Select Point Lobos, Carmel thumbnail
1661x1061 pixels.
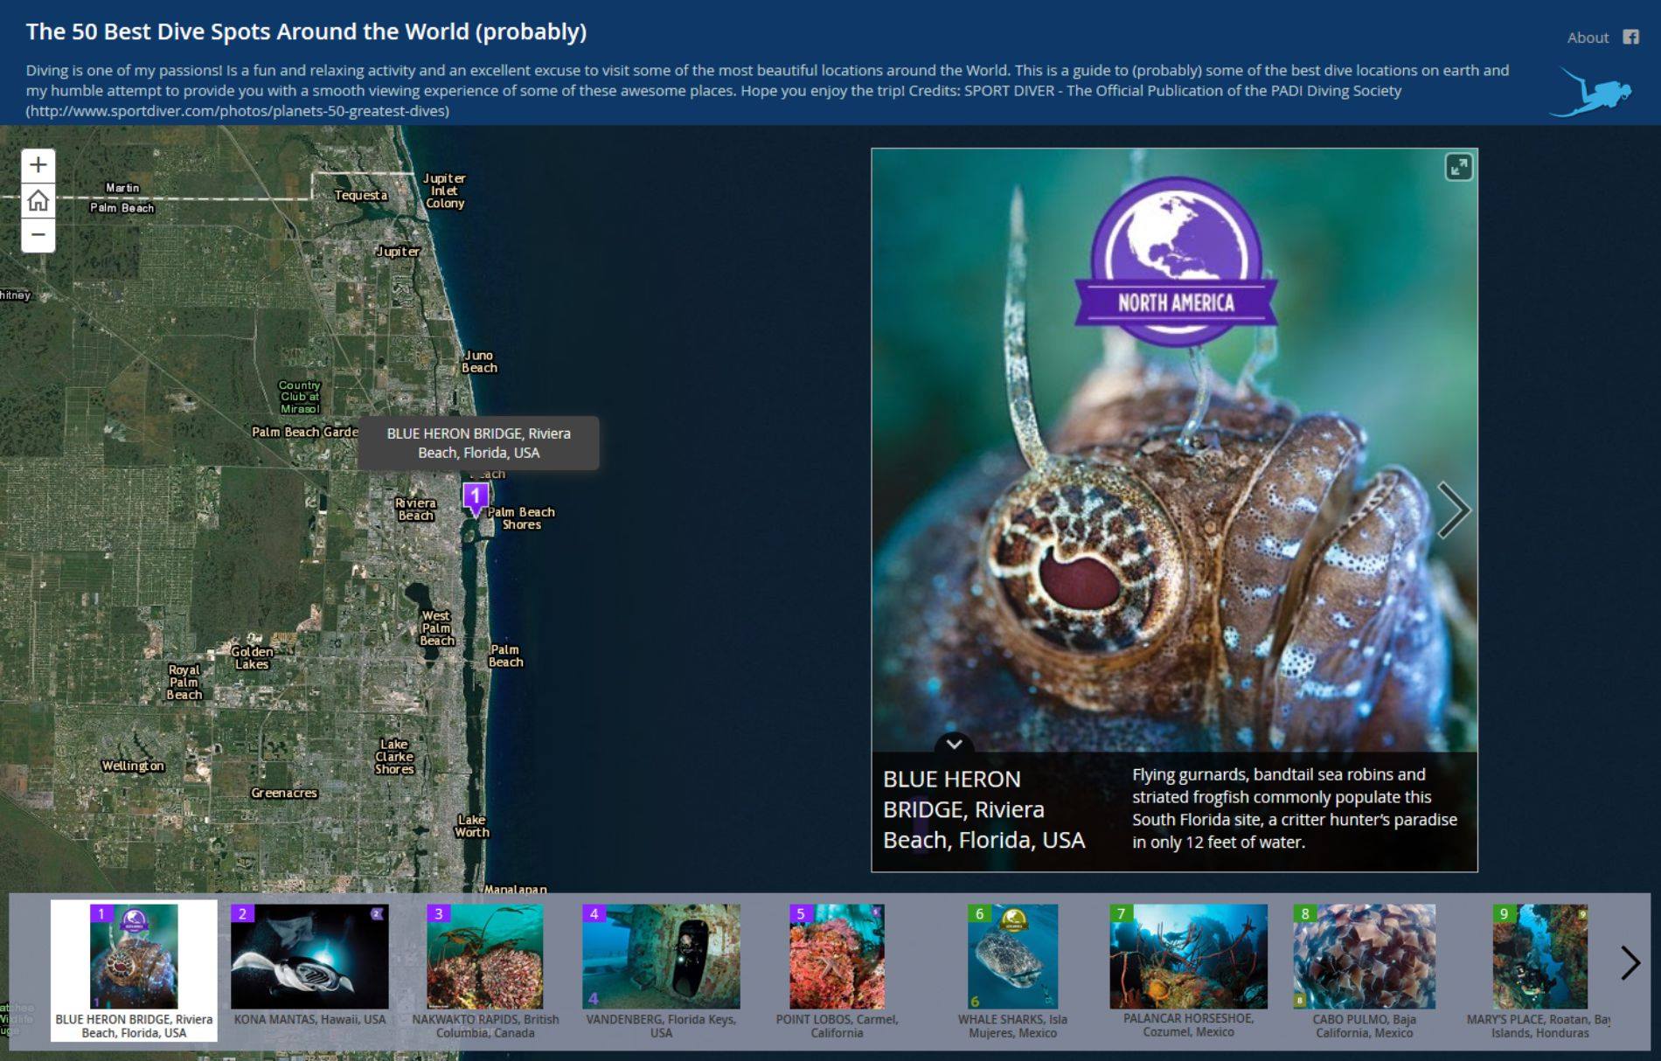tap(837, 972)
